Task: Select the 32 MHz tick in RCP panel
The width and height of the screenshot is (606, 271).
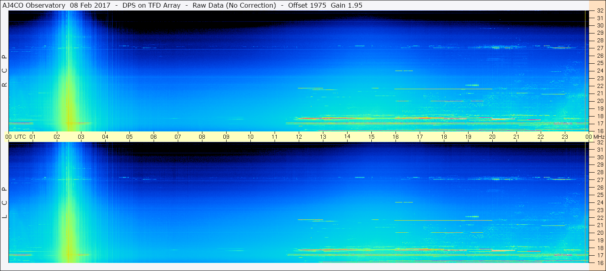Action: tap(600, 11)
